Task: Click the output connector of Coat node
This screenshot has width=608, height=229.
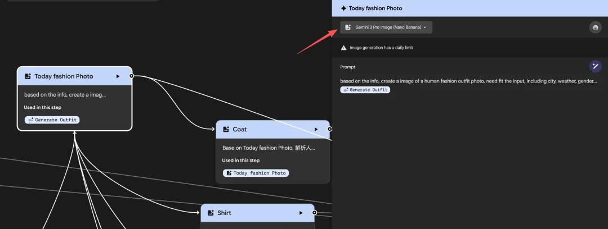Action: click(x=329, y=129)
